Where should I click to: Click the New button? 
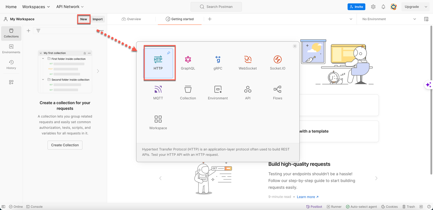(x=84, y=19)
